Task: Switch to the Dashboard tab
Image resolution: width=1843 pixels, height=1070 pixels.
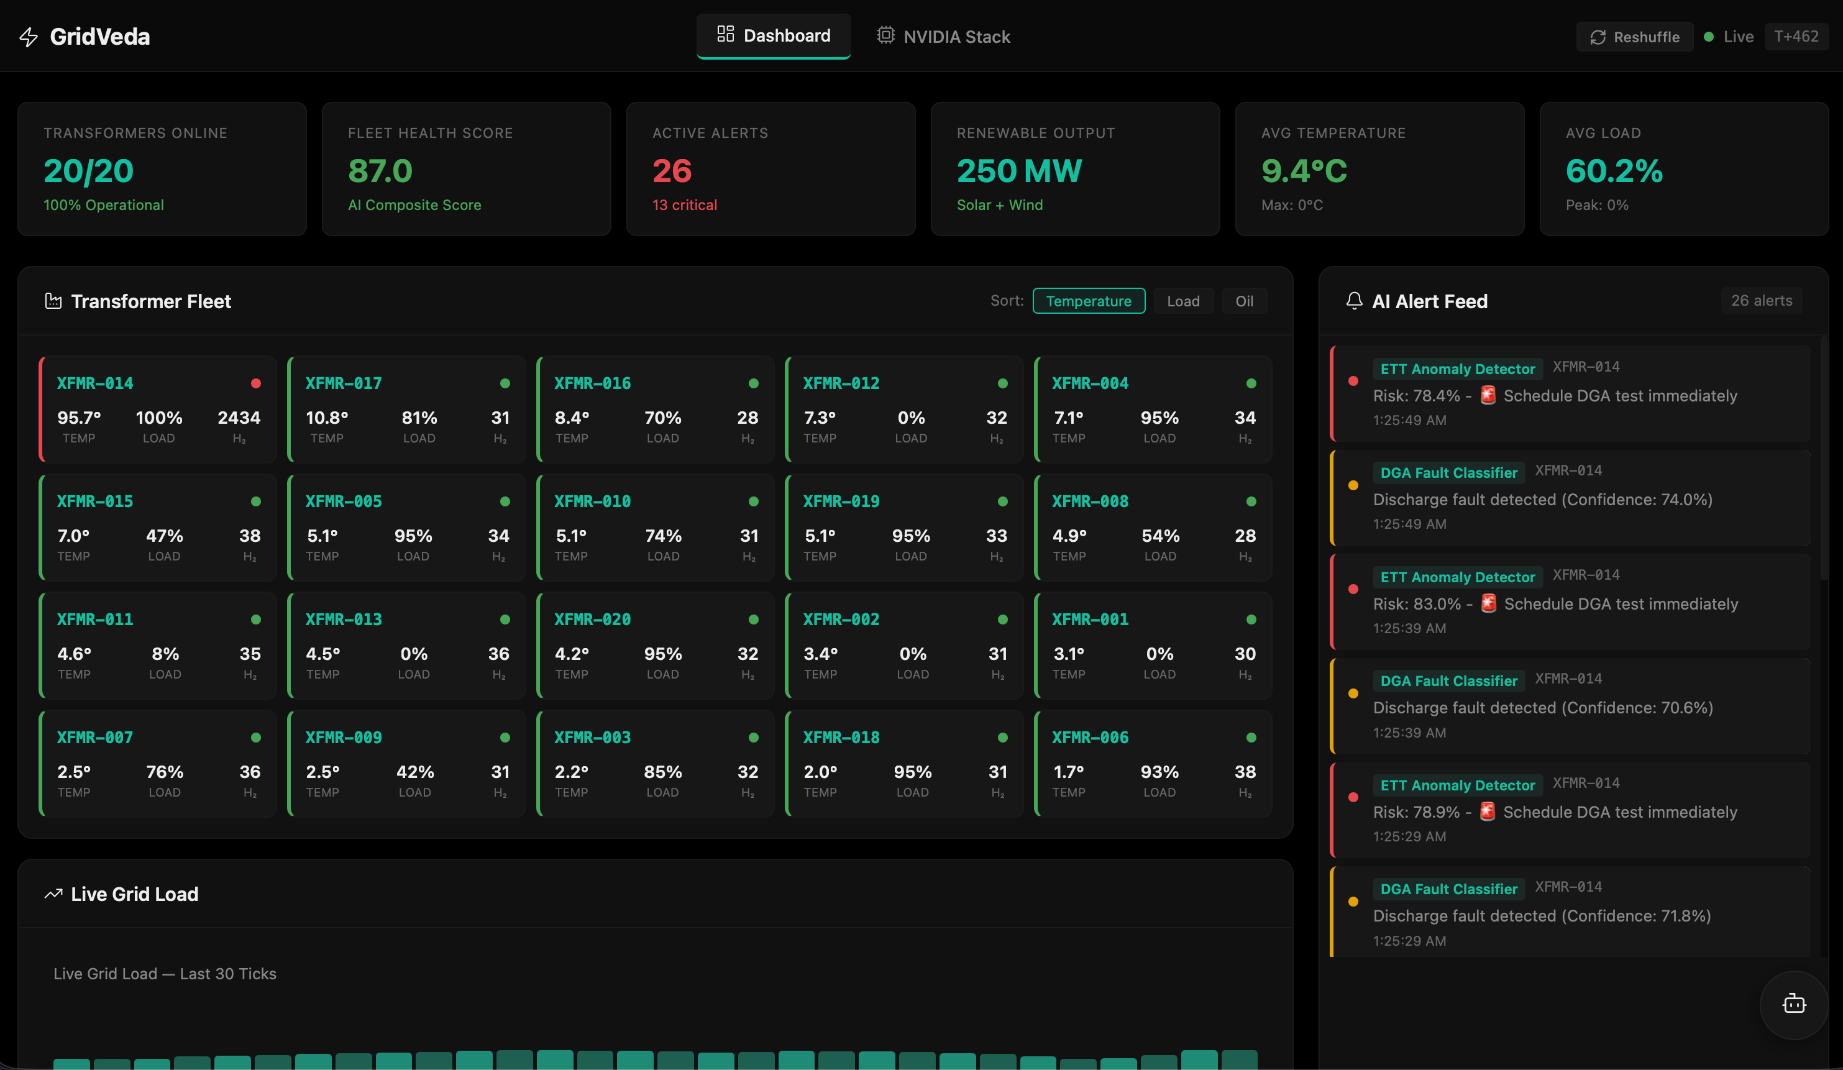Action: (773, 36)
